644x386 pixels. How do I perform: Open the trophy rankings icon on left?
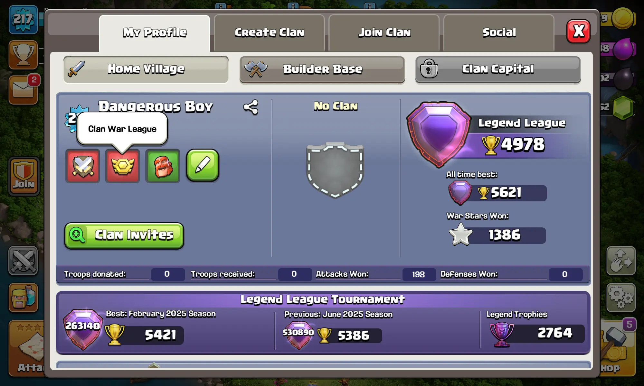pyautogui.click(x=23, y=55)
